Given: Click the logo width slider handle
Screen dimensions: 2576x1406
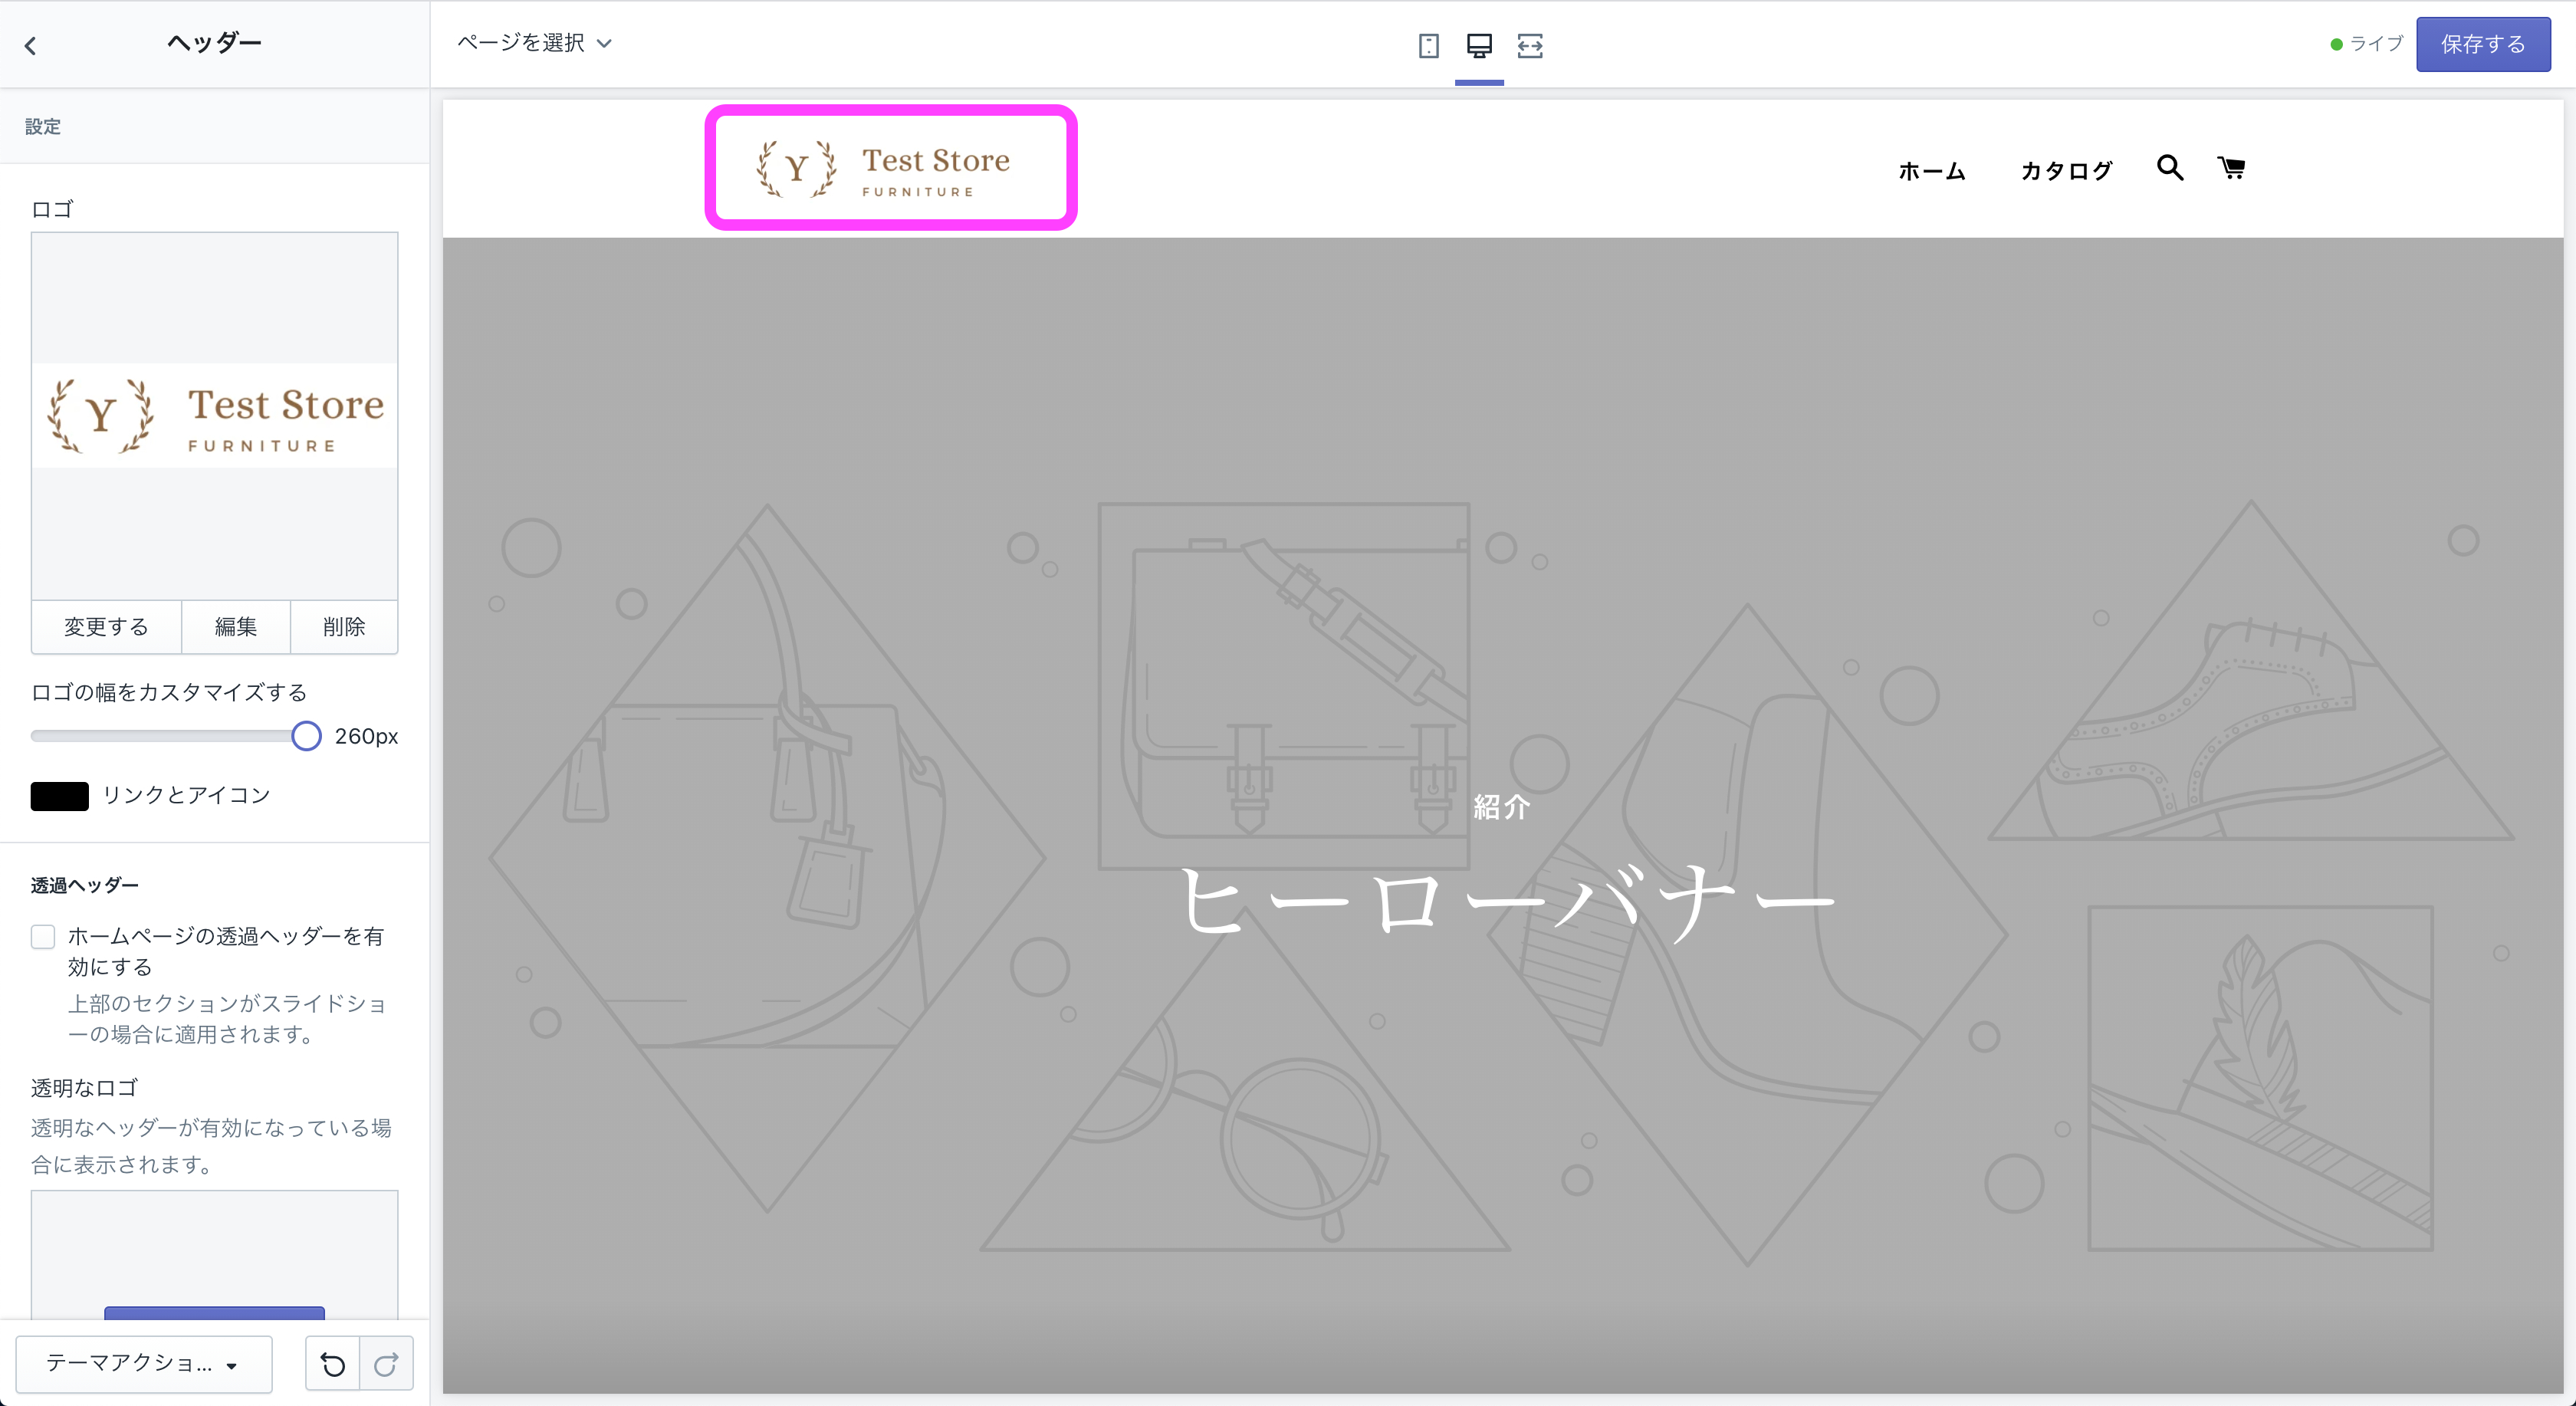Looking at the screenshot, I should pos(306,737).
